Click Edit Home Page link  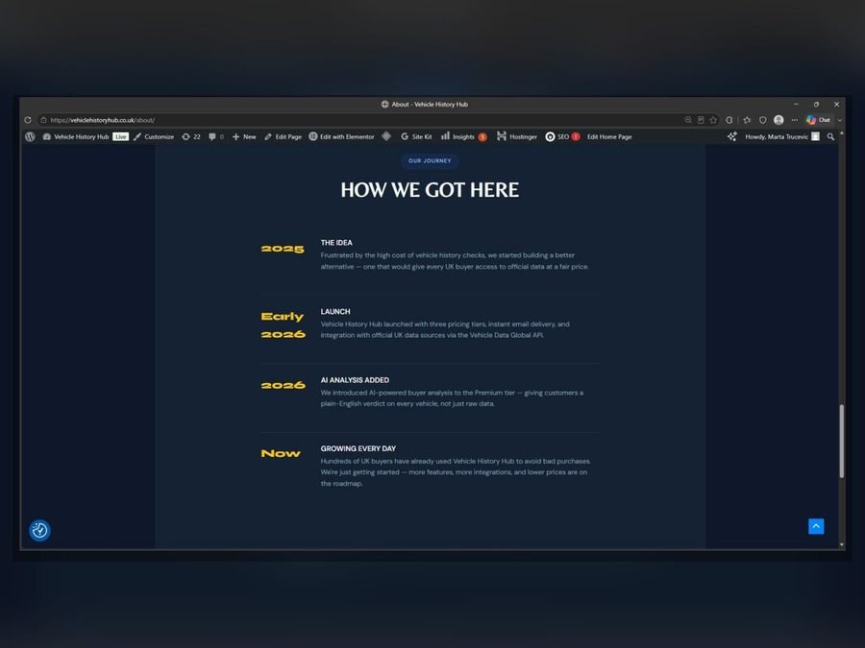pyautogui.click(x=609, y=136)
